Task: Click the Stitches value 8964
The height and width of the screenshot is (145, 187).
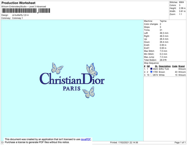Action: (x=181, y=2)
